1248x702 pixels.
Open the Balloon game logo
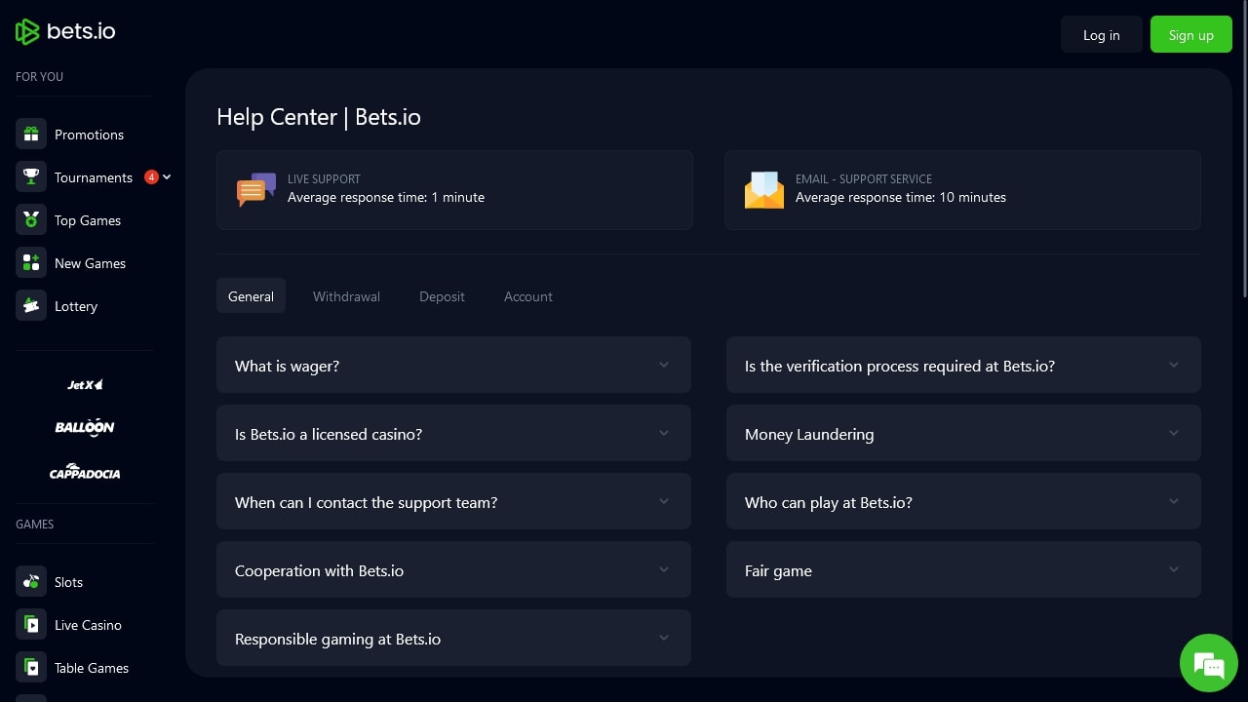pyautogui.click(x=85, y=427)
